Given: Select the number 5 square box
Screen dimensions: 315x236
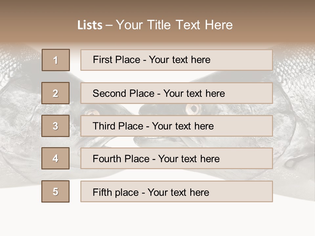Looking at the screenshot, I should pyautogui.click(x=55, y=191).
